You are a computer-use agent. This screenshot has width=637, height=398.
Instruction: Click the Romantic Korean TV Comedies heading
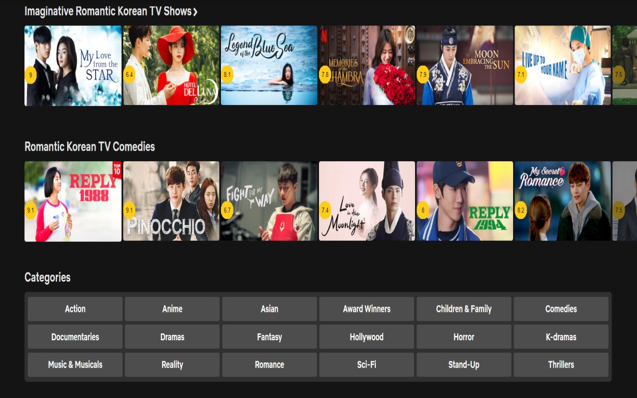pyautogui.click(x=90, y=147)
